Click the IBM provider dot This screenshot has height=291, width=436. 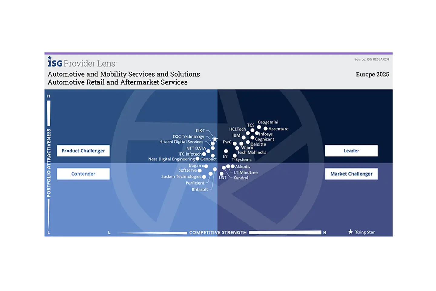pos(244,137)
